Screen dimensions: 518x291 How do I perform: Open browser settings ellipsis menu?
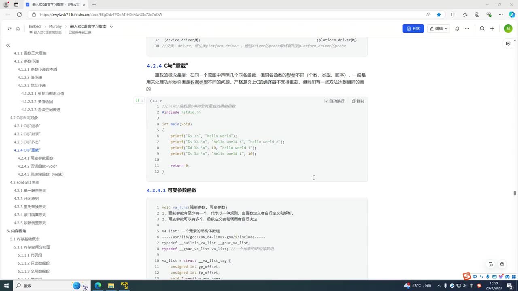[x=501, y=15]
